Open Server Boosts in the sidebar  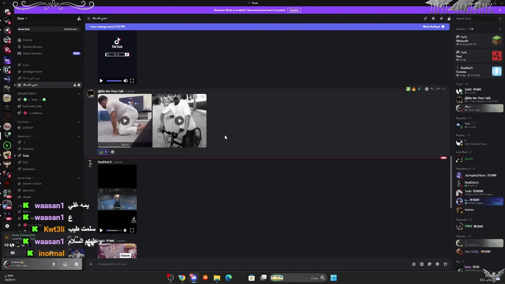(32, 47)
